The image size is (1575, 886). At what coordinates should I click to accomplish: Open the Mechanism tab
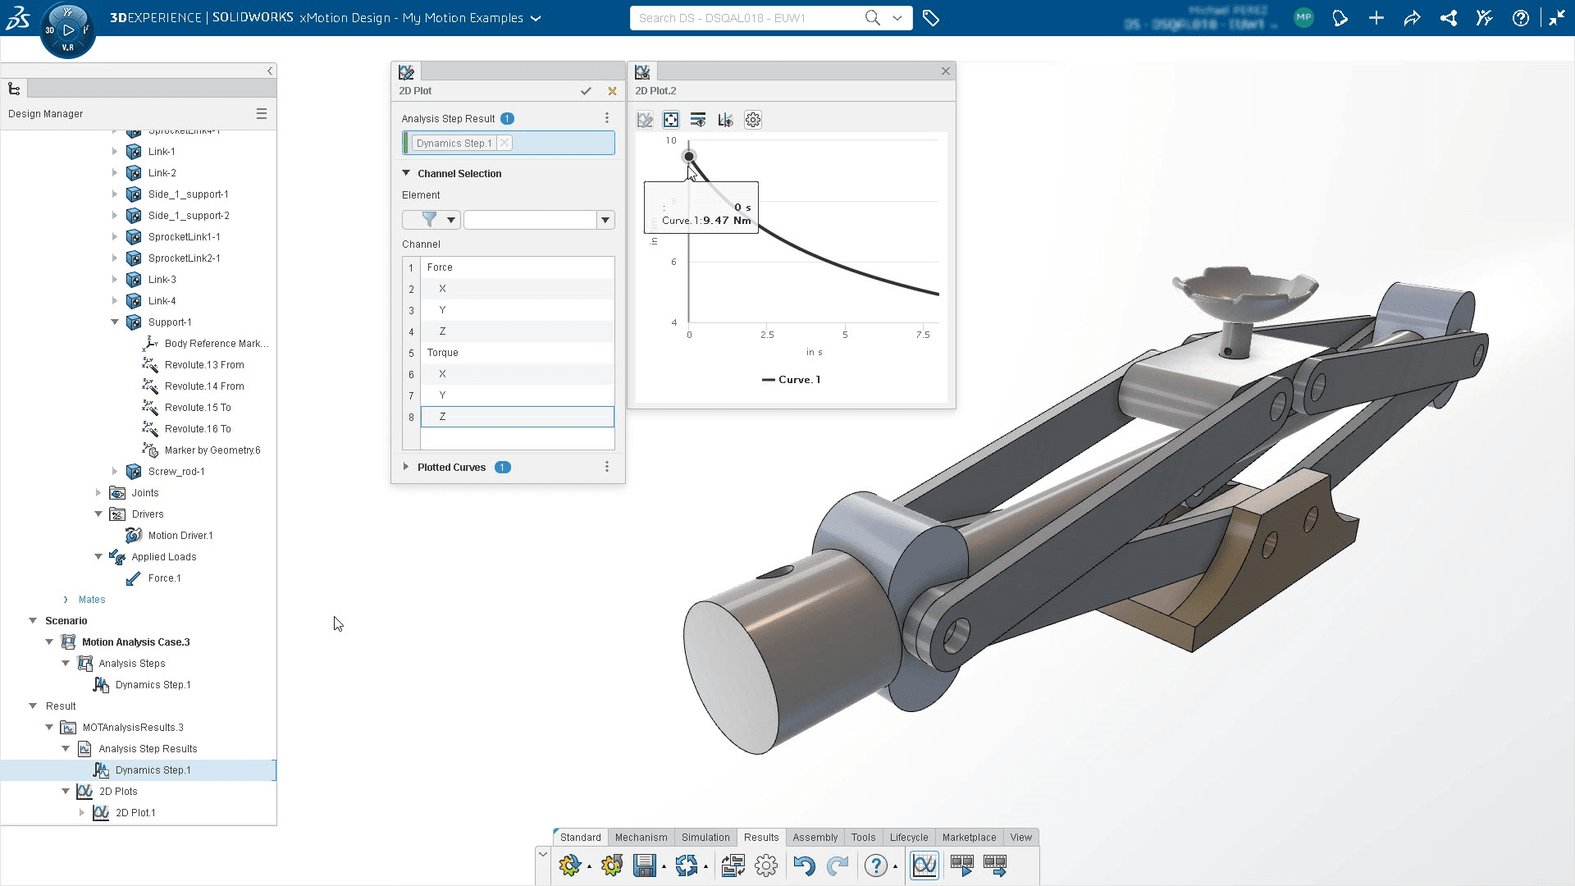tap(641, 838)
